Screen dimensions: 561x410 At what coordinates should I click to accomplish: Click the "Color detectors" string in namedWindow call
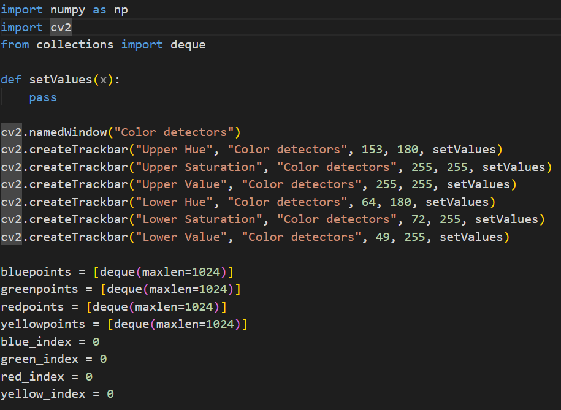pos(174,132)
